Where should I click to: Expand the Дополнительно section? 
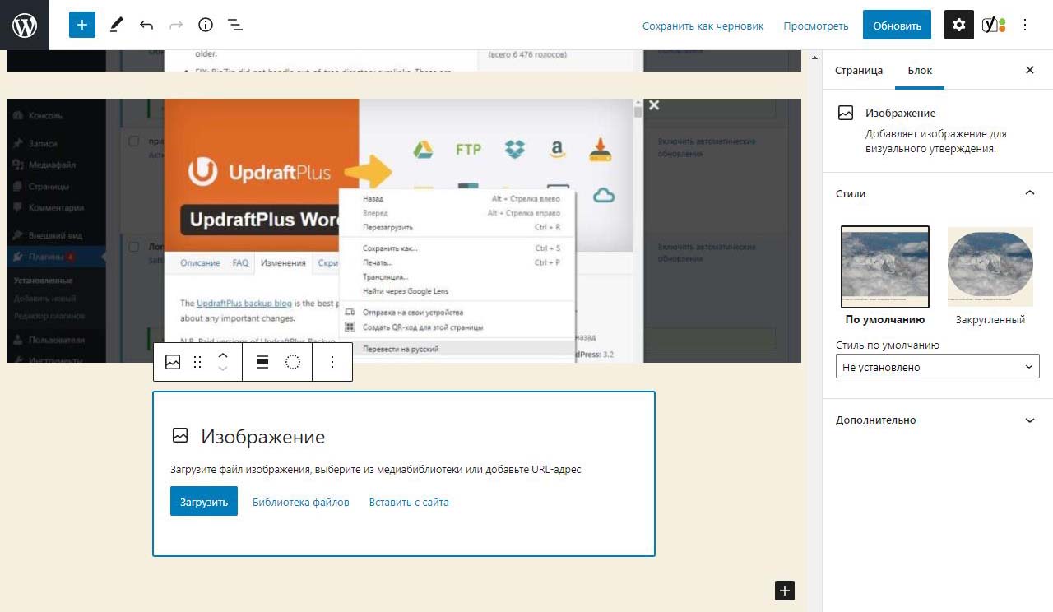1029,420
